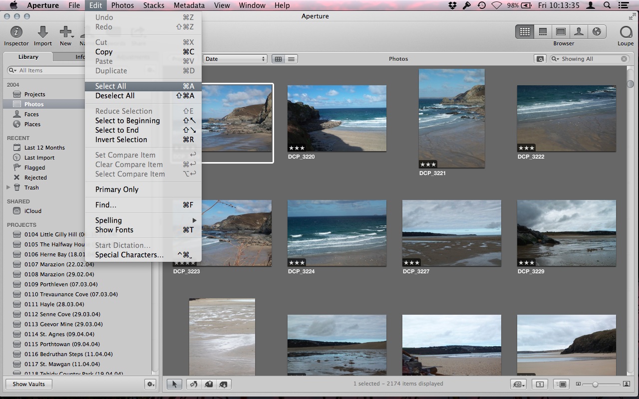The image size is (639, 399).
Task: Switch the browser to grid view mode
Action: click(x=278, y=59)
